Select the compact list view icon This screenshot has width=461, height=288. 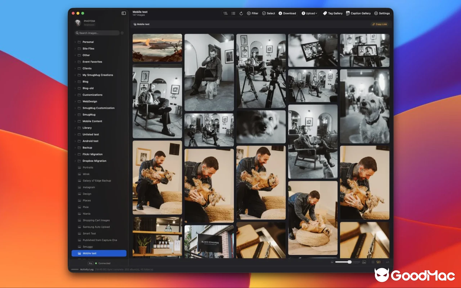[x=233, y=13]
